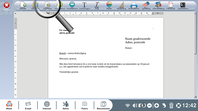Run the Spelling checker
198x111 pixels.
146,6
